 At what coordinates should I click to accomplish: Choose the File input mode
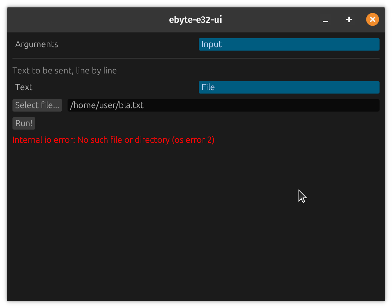tap(289, 87)
